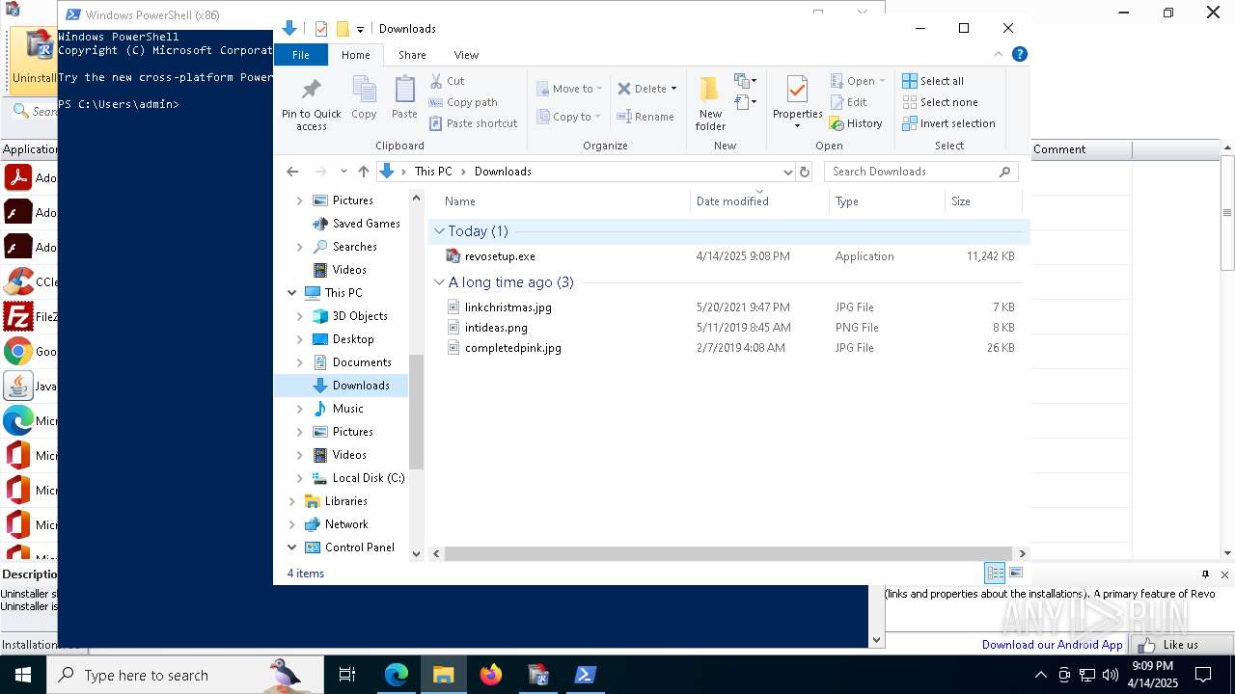
Task: Collapse the A long time ago group
Action: point(440,282)
